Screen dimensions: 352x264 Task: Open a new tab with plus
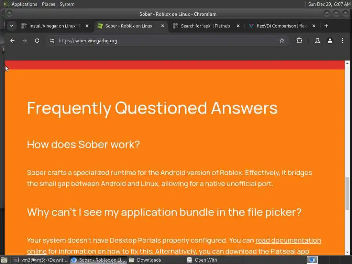coord(326,26)
